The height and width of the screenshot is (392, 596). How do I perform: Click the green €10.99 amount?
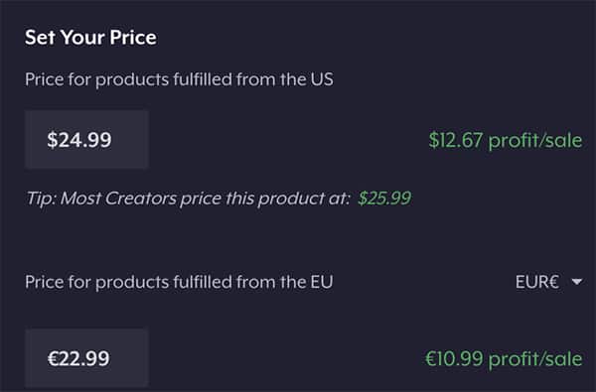(454, 358)
